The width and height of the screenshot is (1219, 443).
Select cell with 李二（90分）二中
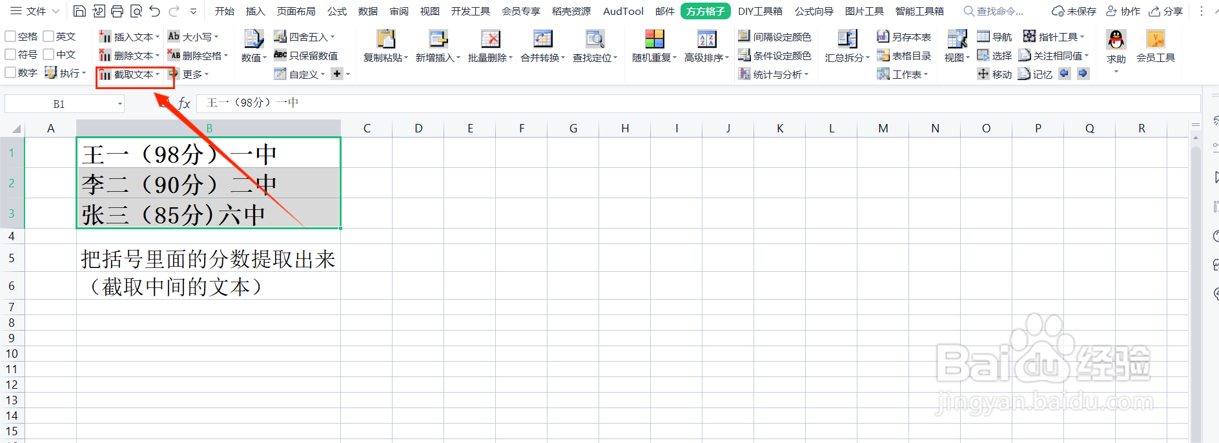209,183
